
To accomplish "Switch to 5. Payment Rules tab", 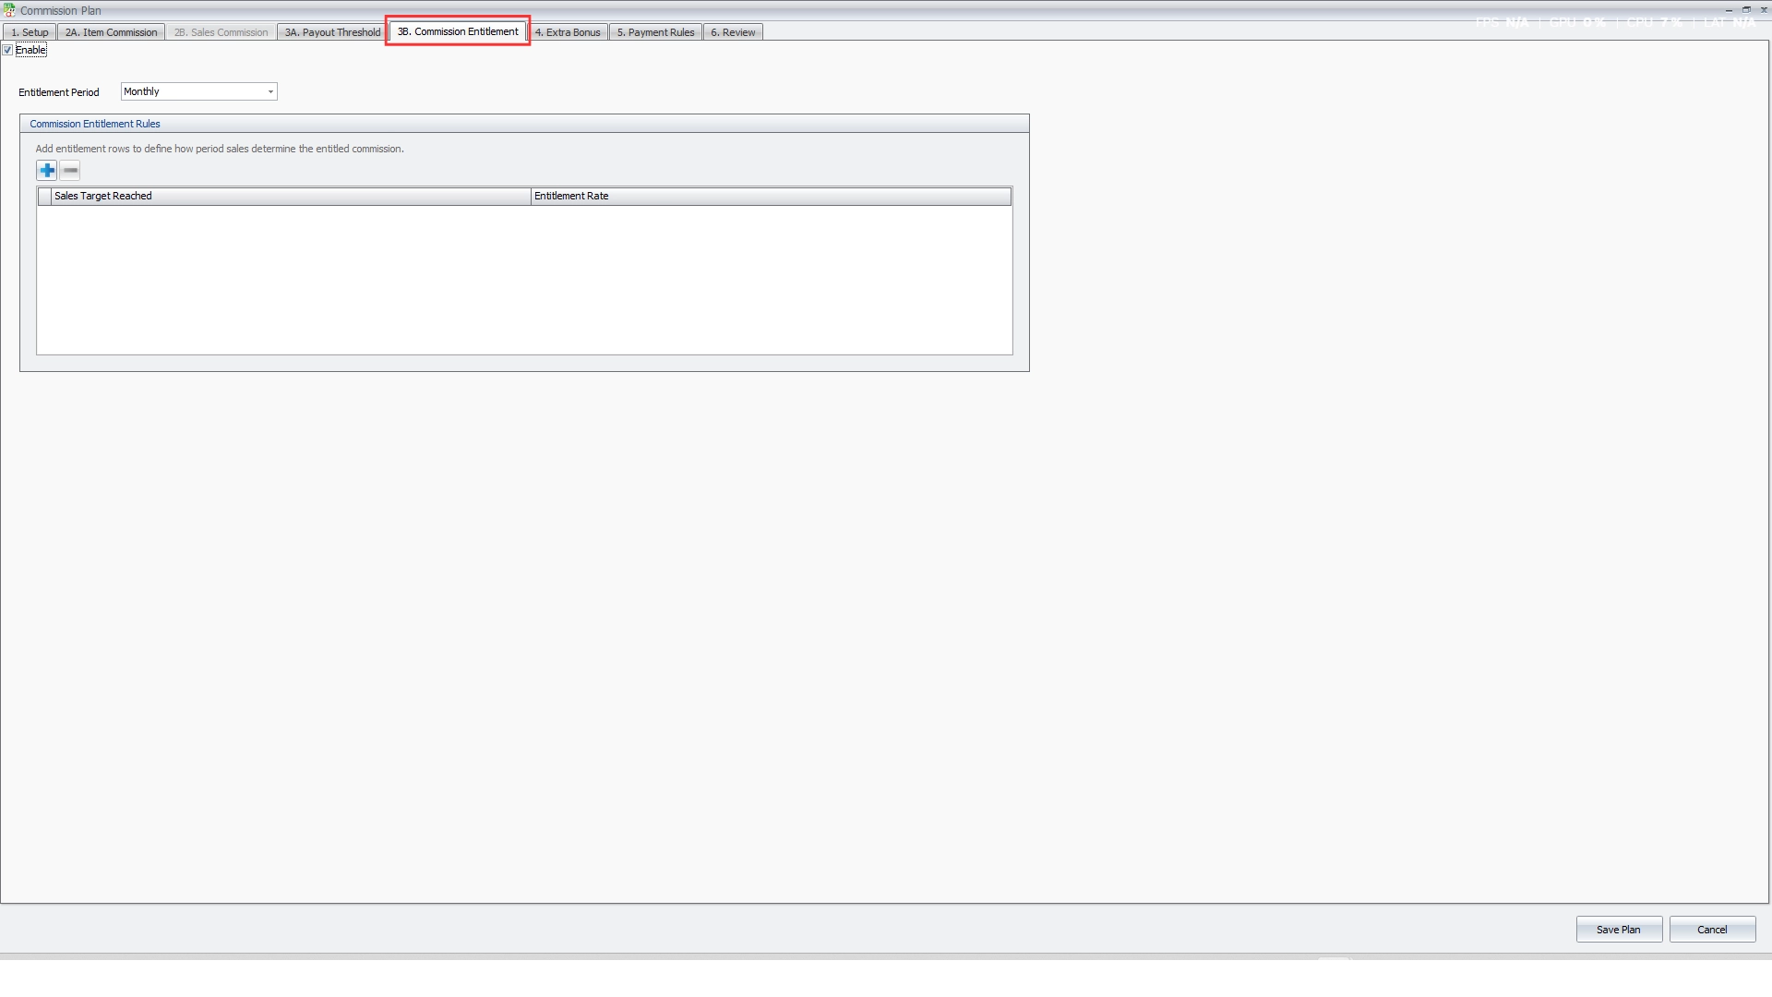I will (655, 32).
